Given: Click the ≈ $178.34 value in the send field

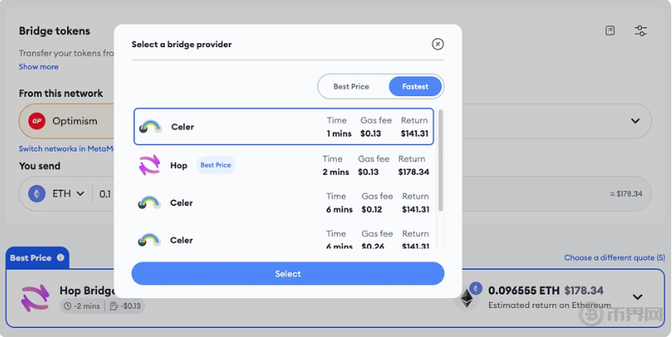Looking at the screenshot, I should (x=626, y=194).
